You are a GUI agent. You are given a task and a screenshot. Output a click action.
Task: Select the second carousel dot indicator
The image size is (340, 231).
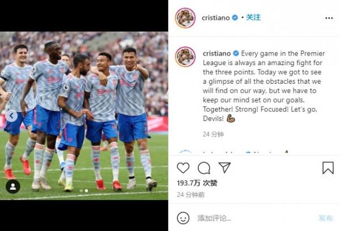pos(86,191)
